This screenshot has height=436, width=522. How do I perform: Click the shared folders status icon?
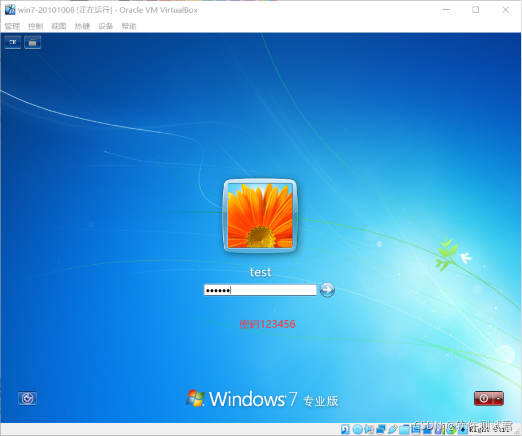pyautogui.click(x=404, y=429)
